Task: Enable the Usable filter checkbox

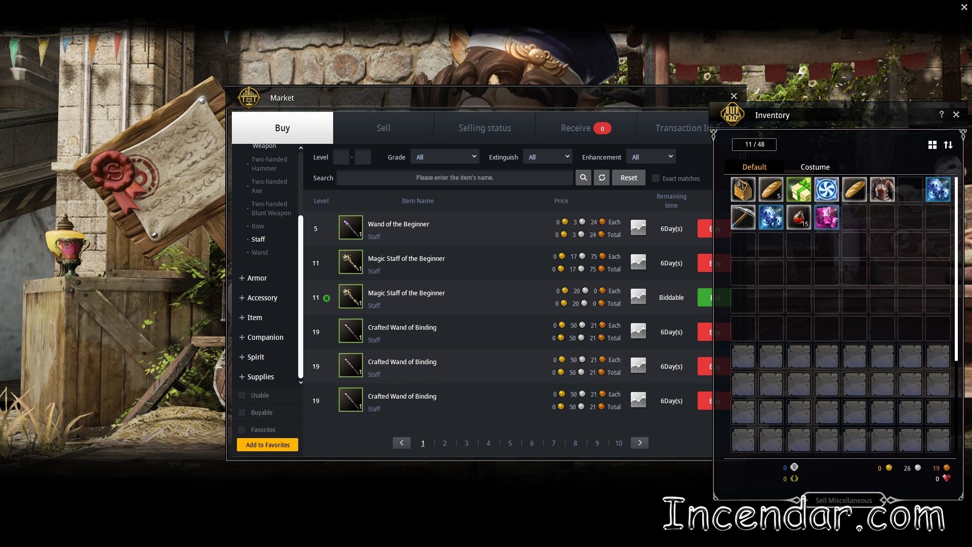Action: coord(242,395)
